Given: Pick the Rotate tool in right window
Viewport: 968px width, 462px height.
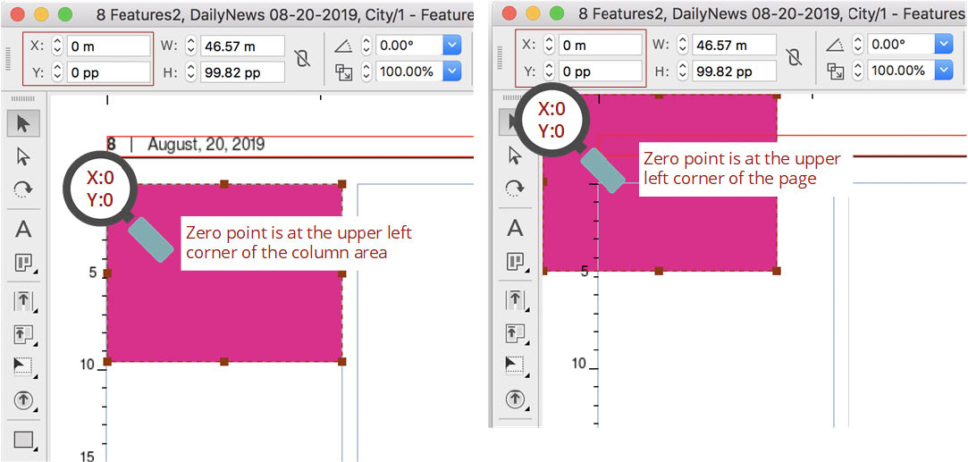Looking at the screenshot, I should click(x=515, y=189).
